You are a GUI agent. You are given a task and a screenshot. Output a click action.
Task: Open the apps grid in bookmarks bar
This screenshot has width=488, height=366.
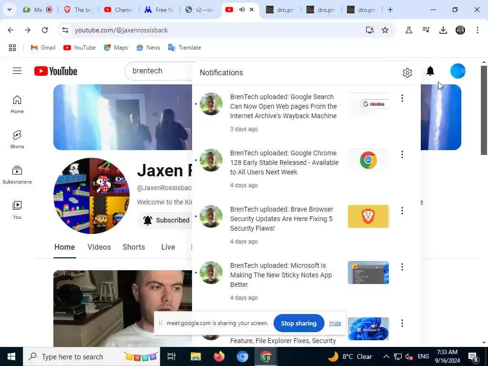click(12, 48)
